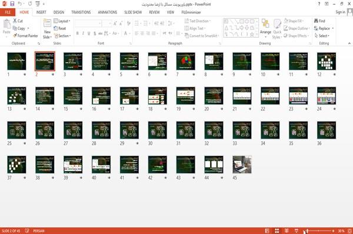Screen dimensions: 353x234
Task: Expand the Clipboard dialog launcher
Action: coord(39,43)
